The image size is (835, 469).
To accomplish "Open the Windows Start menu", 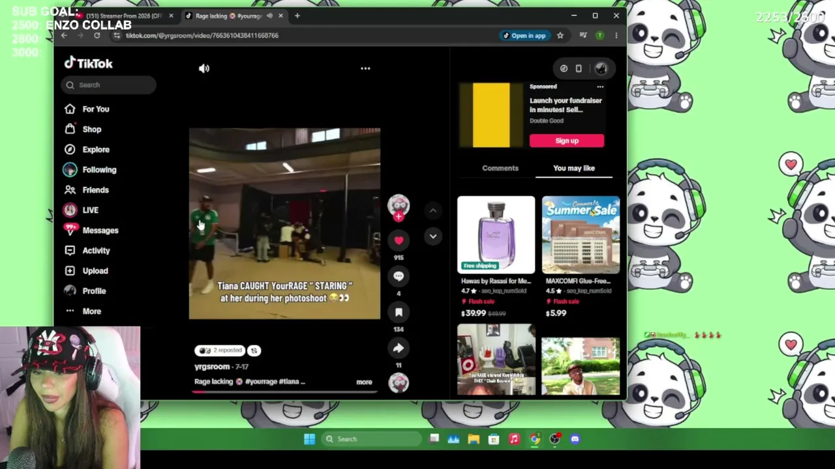I will tap(309, 439).
